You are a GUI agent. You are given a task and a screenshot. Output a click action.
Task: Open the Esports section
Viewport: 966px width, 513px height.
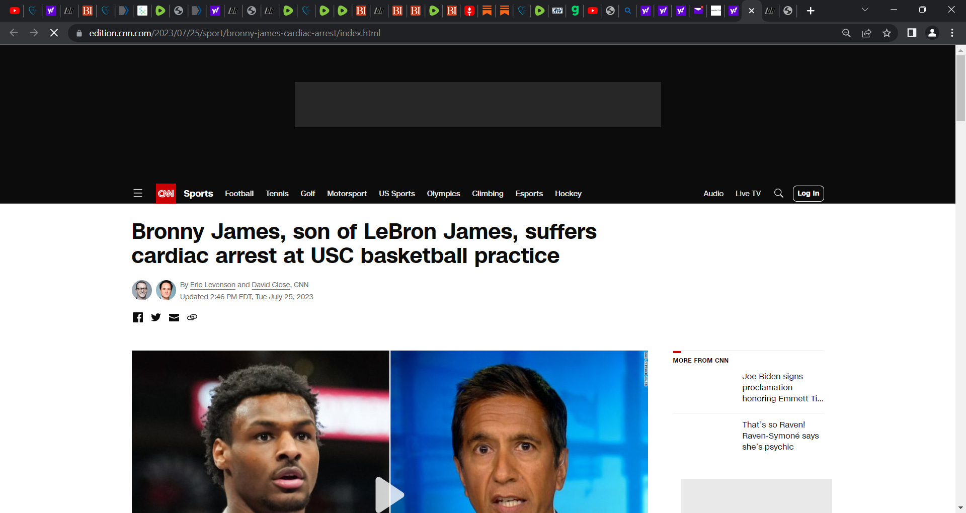click(529, 194)
